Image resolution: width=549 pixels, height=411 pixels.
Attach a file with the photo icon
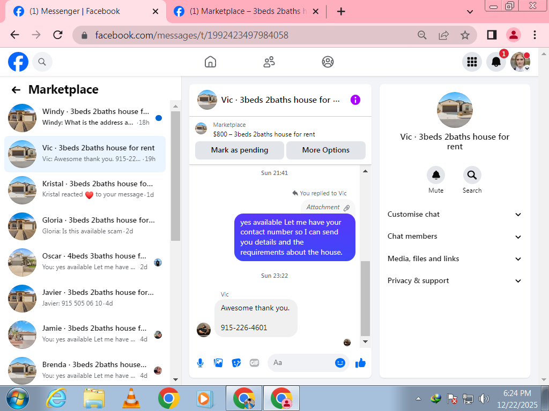click(x=218, y=363)
